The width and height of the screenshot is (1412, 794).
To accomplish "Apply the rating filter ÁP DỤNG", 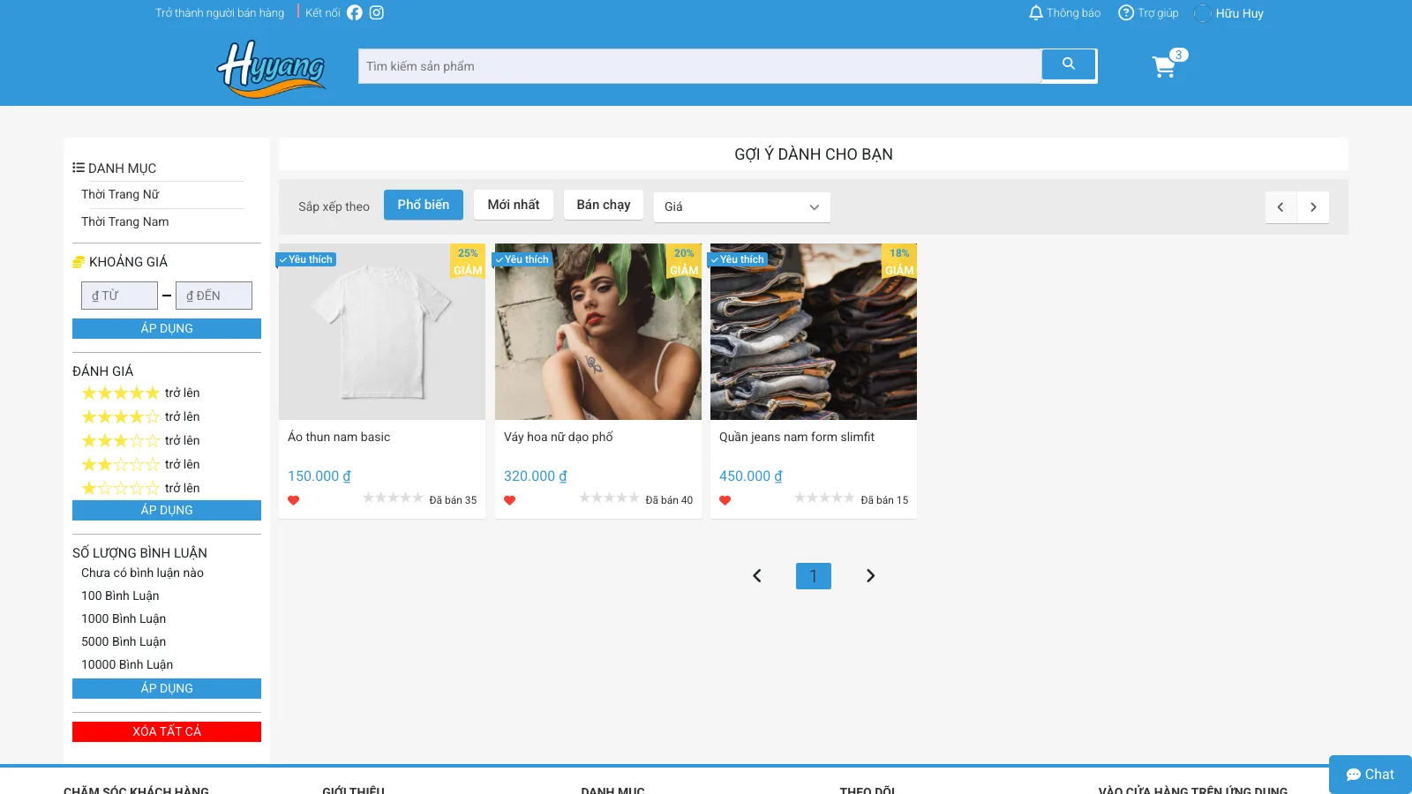I will tap(167, 510).
